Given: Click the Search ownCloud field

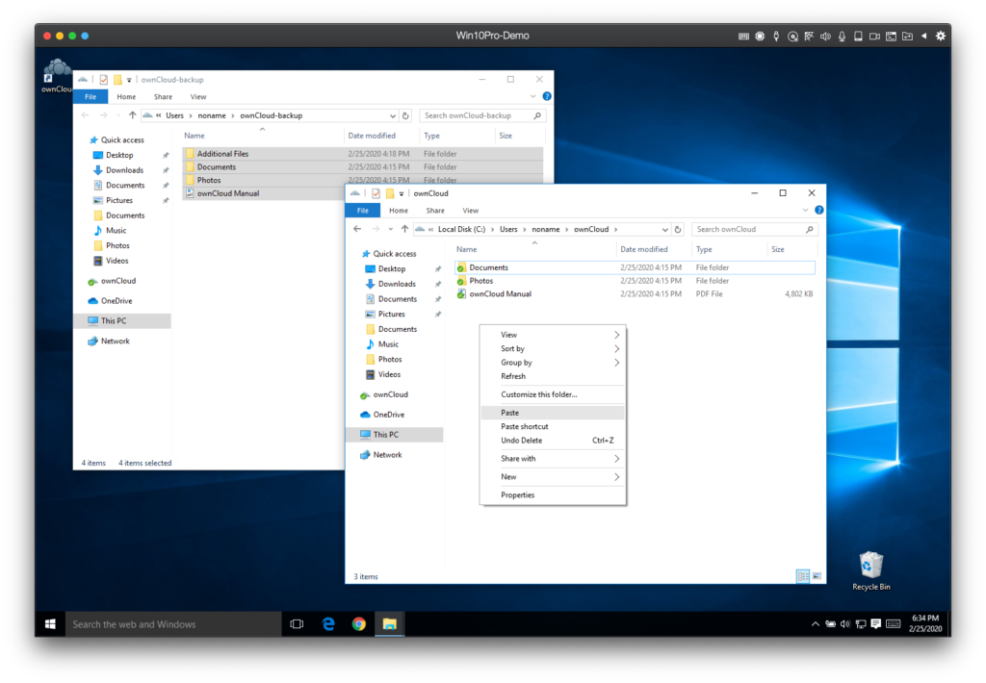Looking at the screenshot, I should pyautogui.click(x=755, y=229).
